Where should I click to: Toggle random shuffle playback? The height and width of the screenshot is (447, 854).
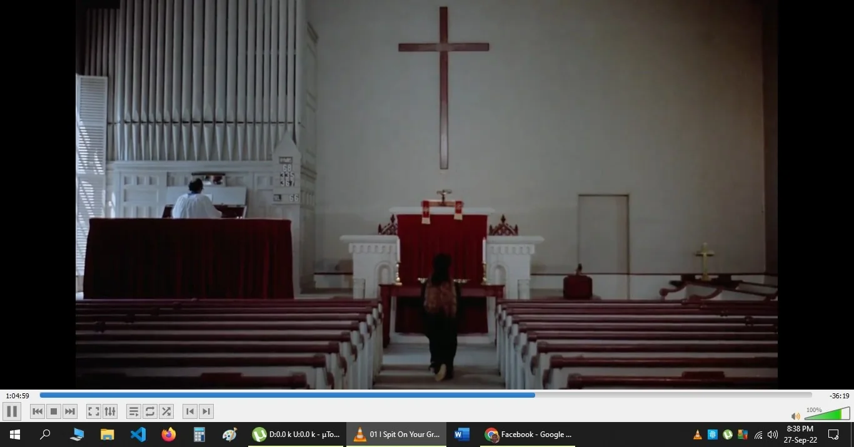pos(166,411)
